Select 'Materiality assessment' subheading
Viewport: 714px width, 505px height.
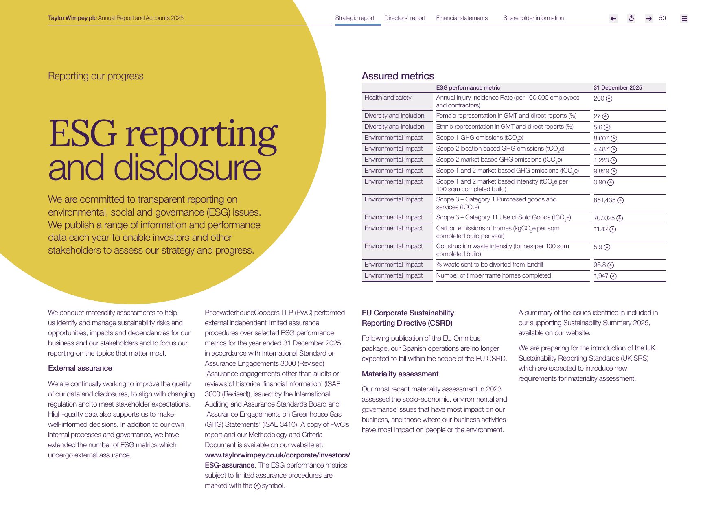pyautogui.click(x=400, y=374)
